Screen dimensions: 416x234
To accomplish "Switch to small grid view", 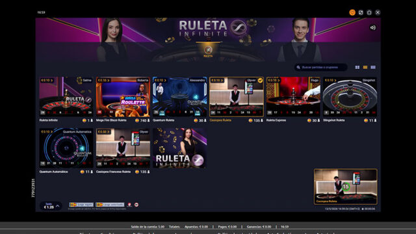I will tap(357, 68).
